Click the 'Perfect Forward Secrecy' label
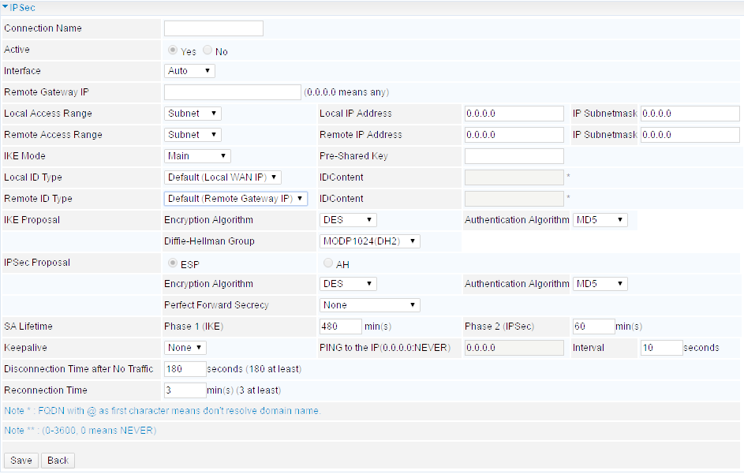The height and width of the screenshot is (474, 744). tap(216, 305)
